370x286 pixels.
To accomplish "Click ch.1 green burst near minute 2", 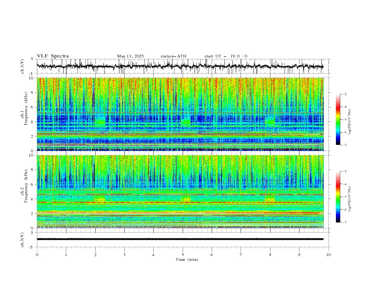I will point(100,122).
